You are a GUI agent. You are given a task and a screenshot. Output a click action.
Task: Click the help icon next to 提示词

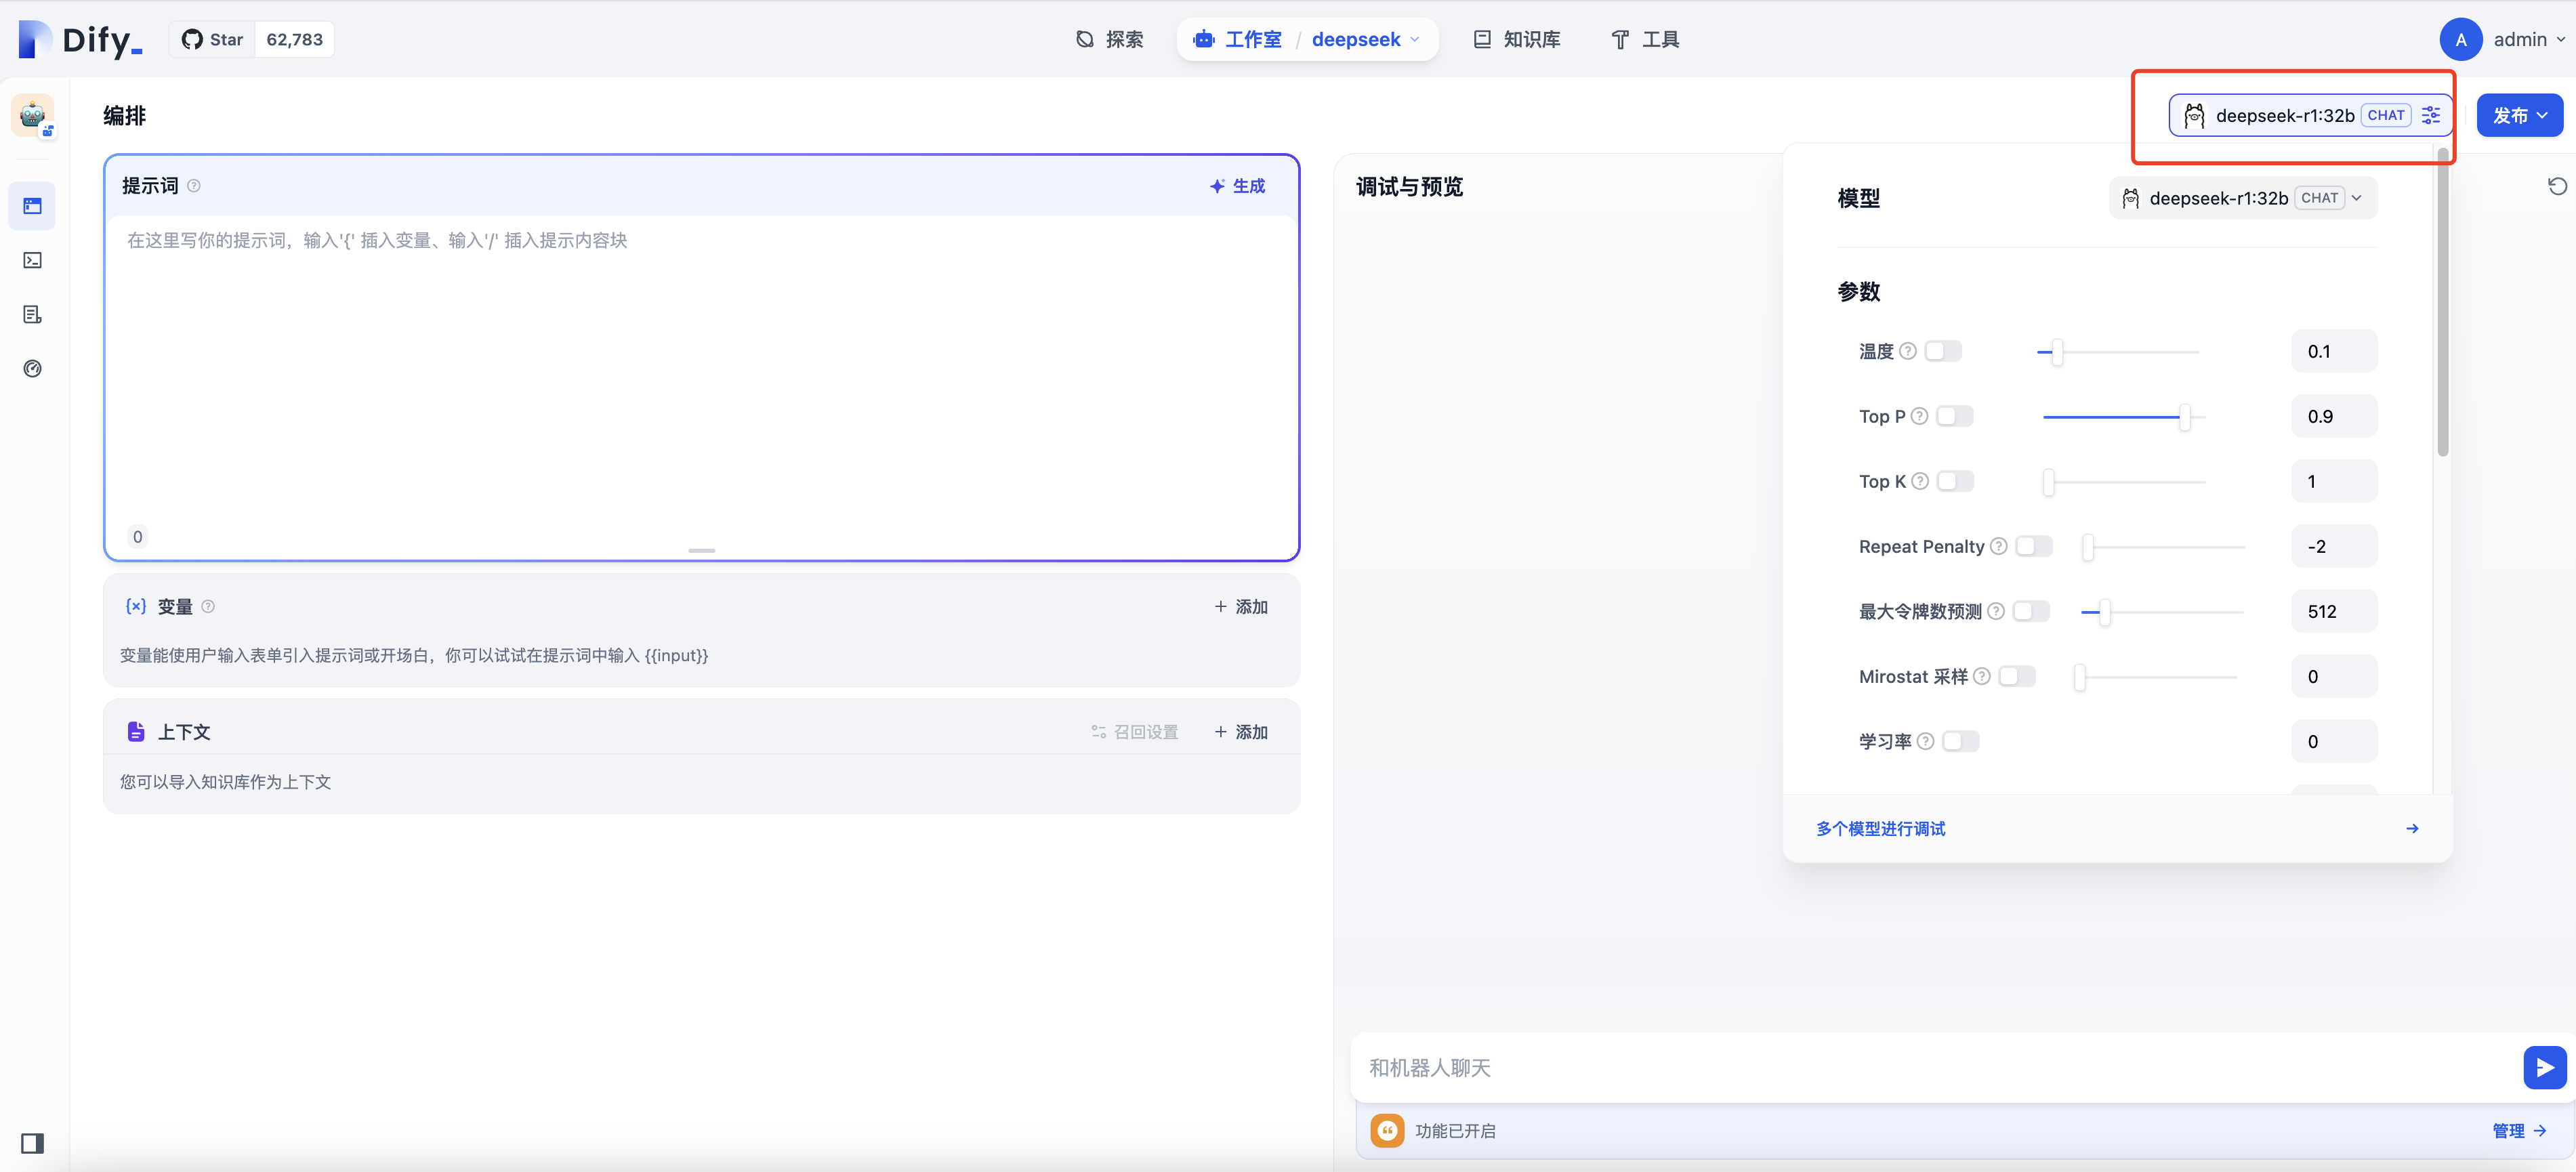click(194, 186)
